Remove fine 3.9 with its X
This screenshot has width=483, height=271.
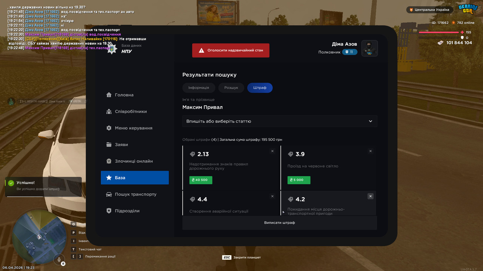[371, 151]
